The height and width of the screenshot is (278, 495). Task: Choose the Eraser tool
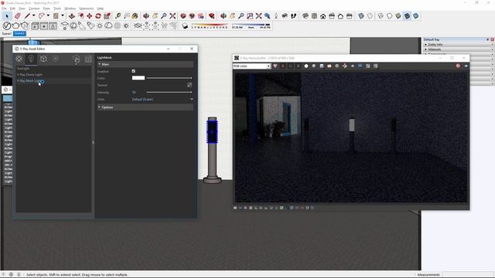point(18,15)
